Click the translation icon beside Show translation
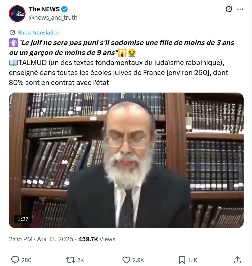252x266 pixels. pos(12,33)
